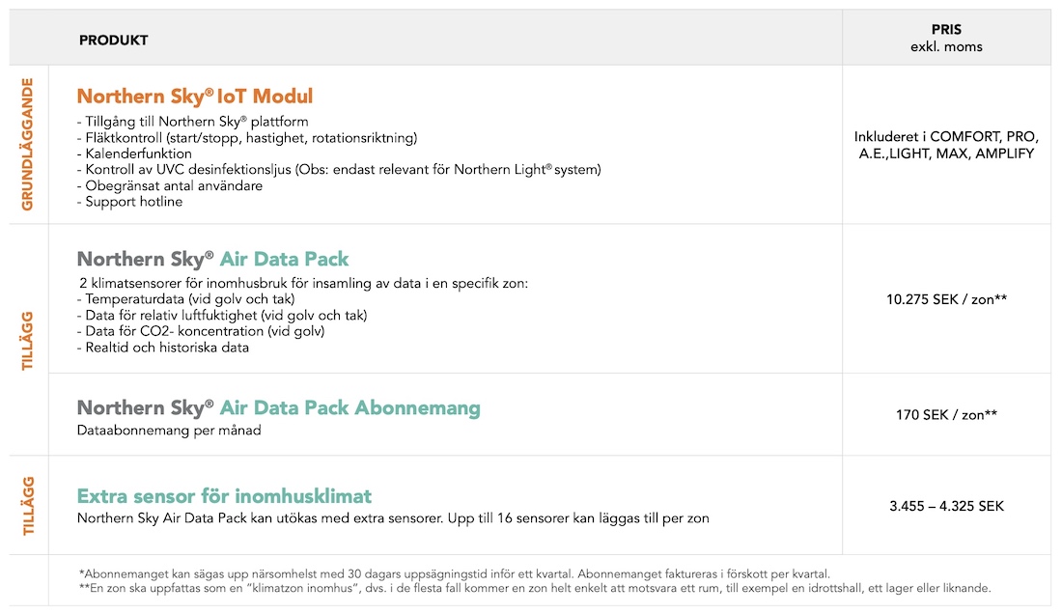This screenshot has height=614, width=1062.
Task: Click the Fläktkontroll feature line
Action: click(247, 138)
